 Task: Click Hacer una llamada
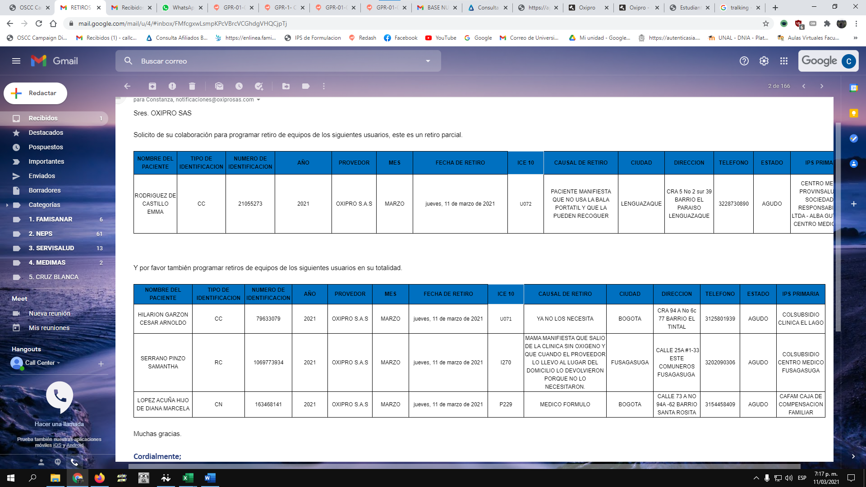(x=59, y=424)
